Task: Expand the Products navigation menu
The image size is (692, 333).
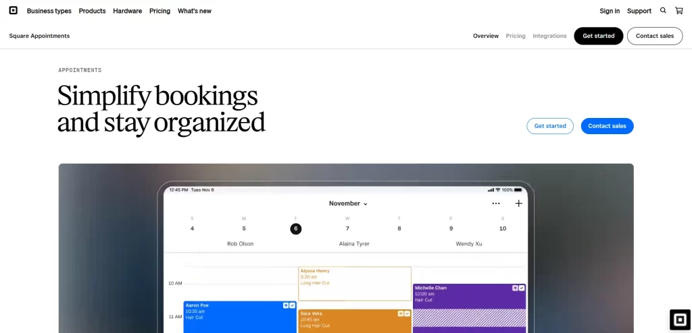Action: click(92, 11)
